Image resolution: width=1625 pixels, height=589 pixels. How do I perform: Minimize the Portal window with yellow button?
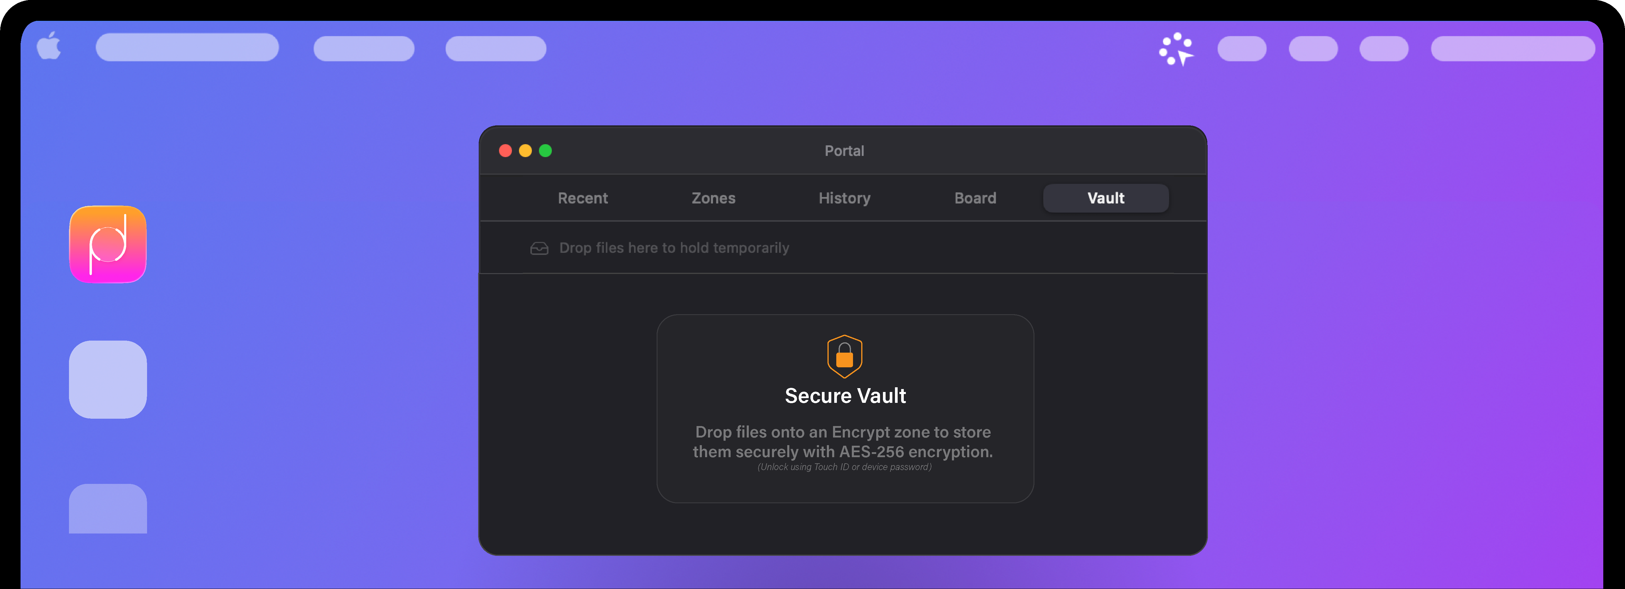pyautogui.click(x=525, y=151)
